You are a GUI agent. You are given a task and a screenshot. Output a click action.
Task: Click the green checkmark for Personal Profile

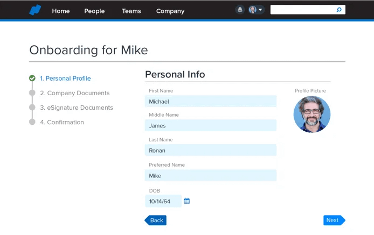pyautogui.click(x=32, y=79)
